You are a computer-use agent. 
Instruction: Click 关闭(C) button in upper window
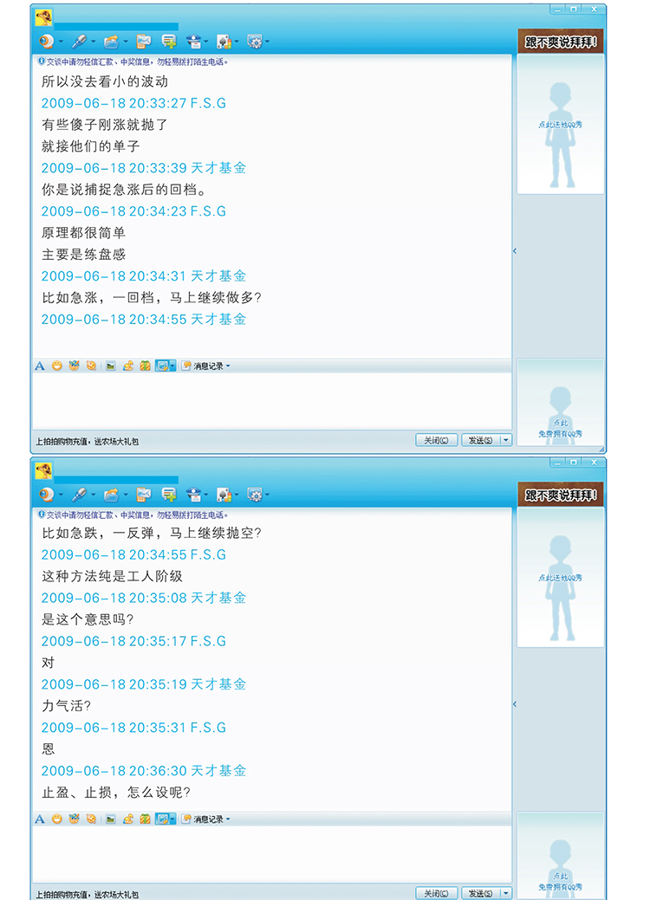(x=437, y=440)
